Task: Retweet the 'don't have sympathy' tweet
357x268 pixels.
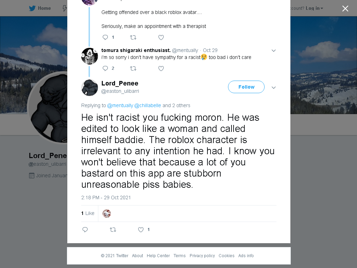Action: pyautogui.click(x=133, y=68)
